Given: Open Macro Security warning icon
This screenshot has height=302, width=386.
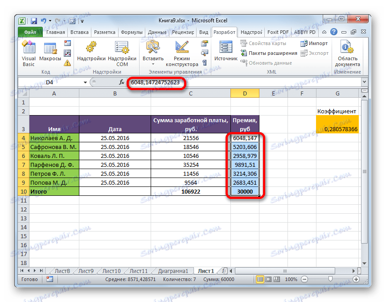Looking at the screenshot, I should 67,63.
